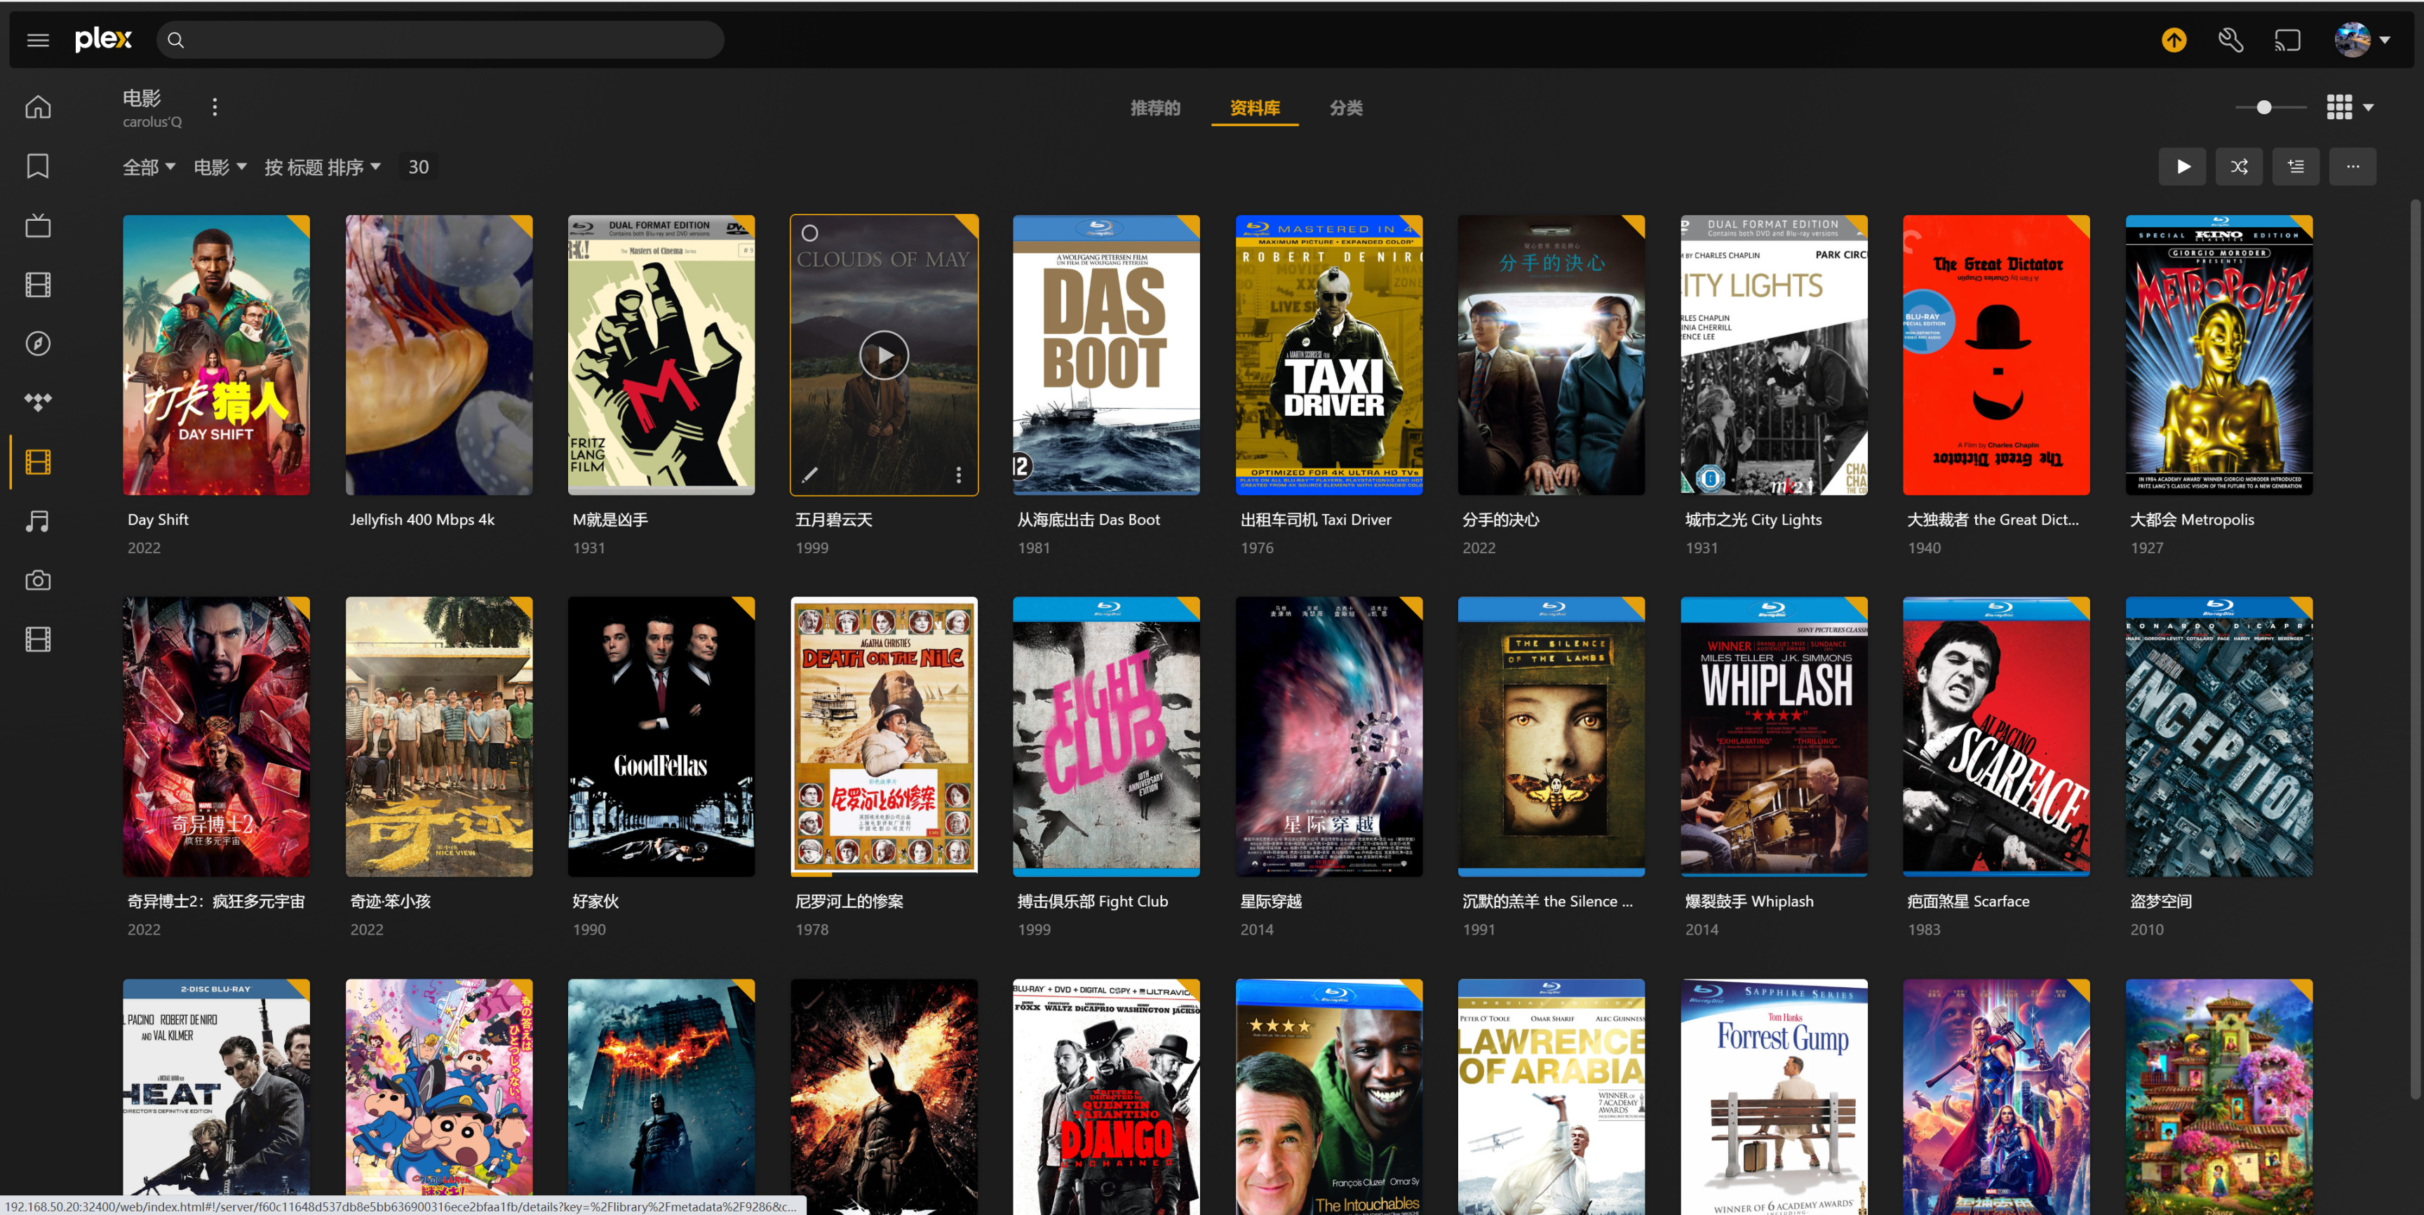Open the Day Shift title link
Viewport: 2424px width, 1215px height.
pos(158,519)
